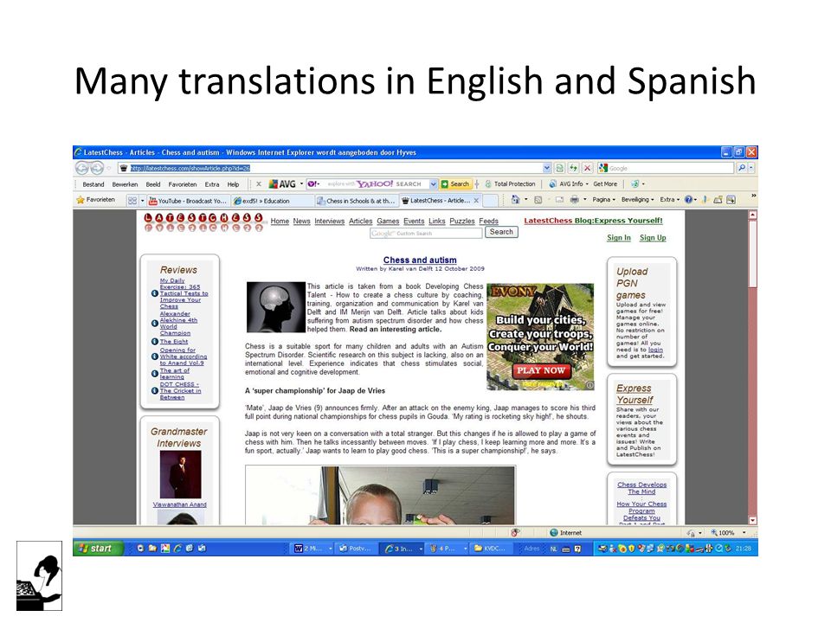Image resolution: width=831 pixels, height=623 pixels.
Task: Open the Help menu
Action: coord(233,184)
